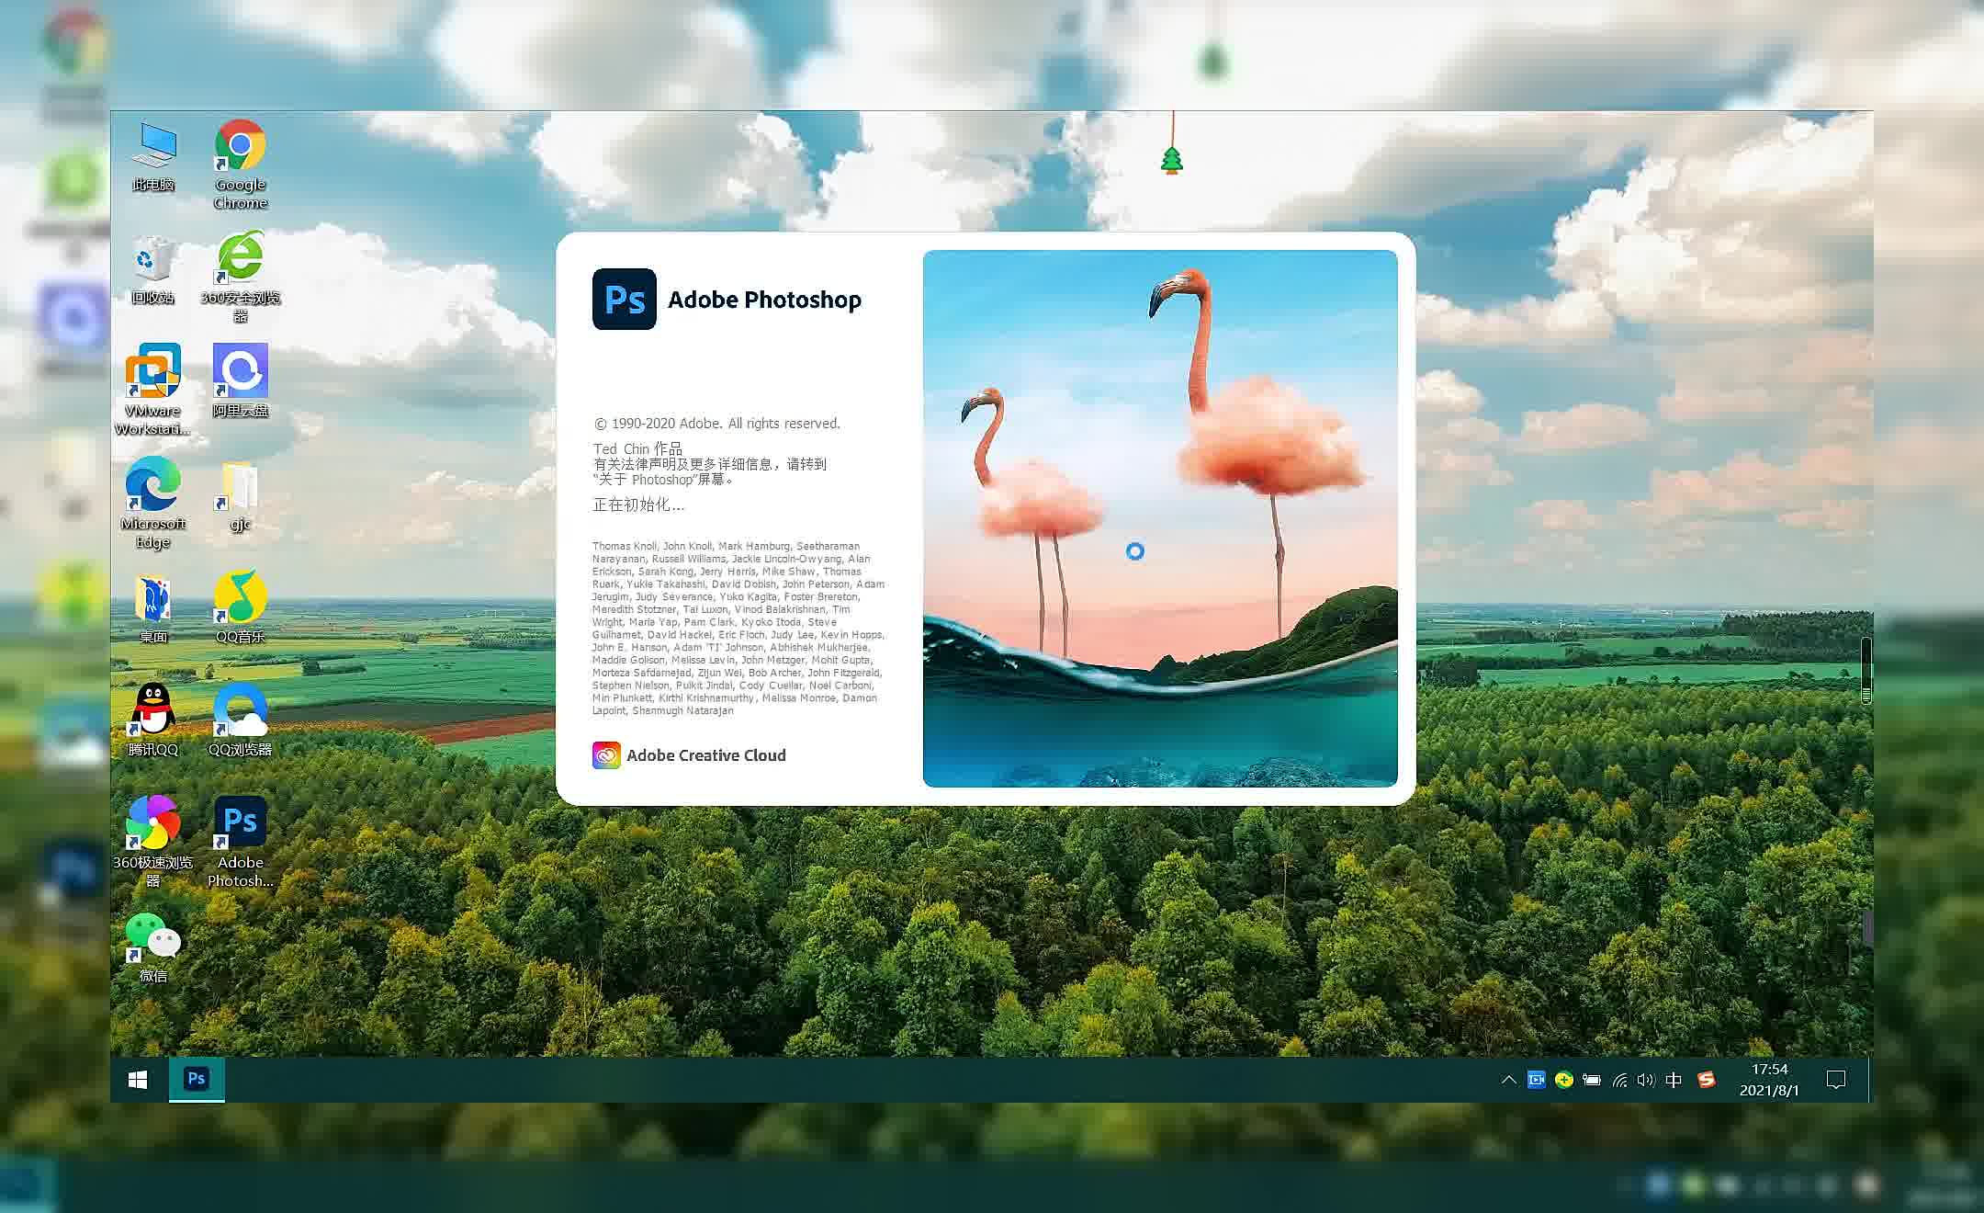Open the QQ音乐 desktop shortcut
Viewport: 1984px width, 1213px height.
(241, 607)
